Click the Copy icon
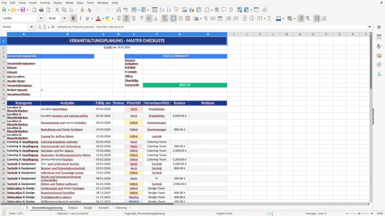 (x=64, y=10)
